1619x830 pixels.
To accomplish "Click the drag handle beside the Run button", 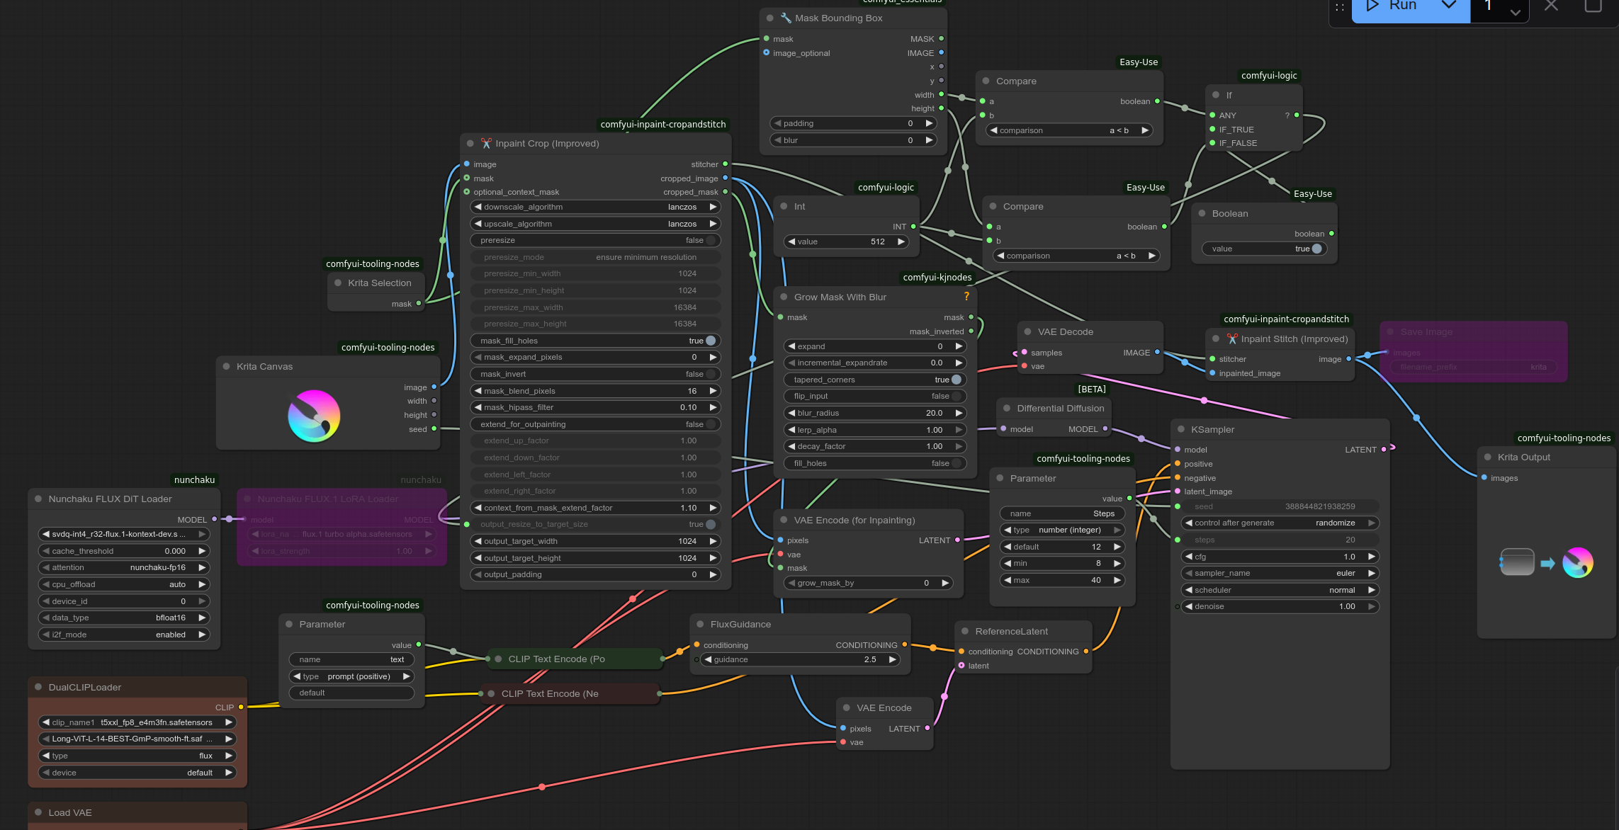I will tap(1339, 8).
